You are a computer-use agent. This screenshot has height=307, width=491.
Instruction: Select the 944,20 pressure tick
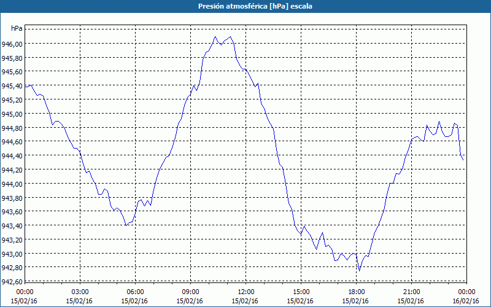coord(12,170)
